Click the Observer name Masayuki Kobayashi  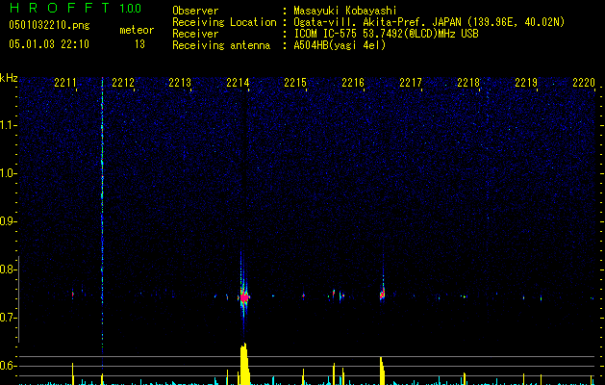(344, 11)
